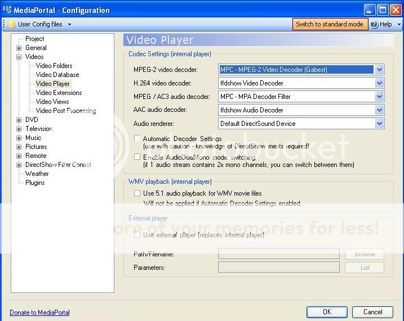Select Video Database in the tree
The width and height of the screenshot is (404, 321).
[57, 75]
